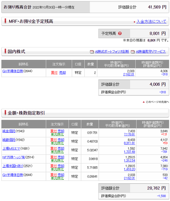Click 単元株化 for GX半導体日株 fractional holding
170x201 pixels.
tap(57, 178)
